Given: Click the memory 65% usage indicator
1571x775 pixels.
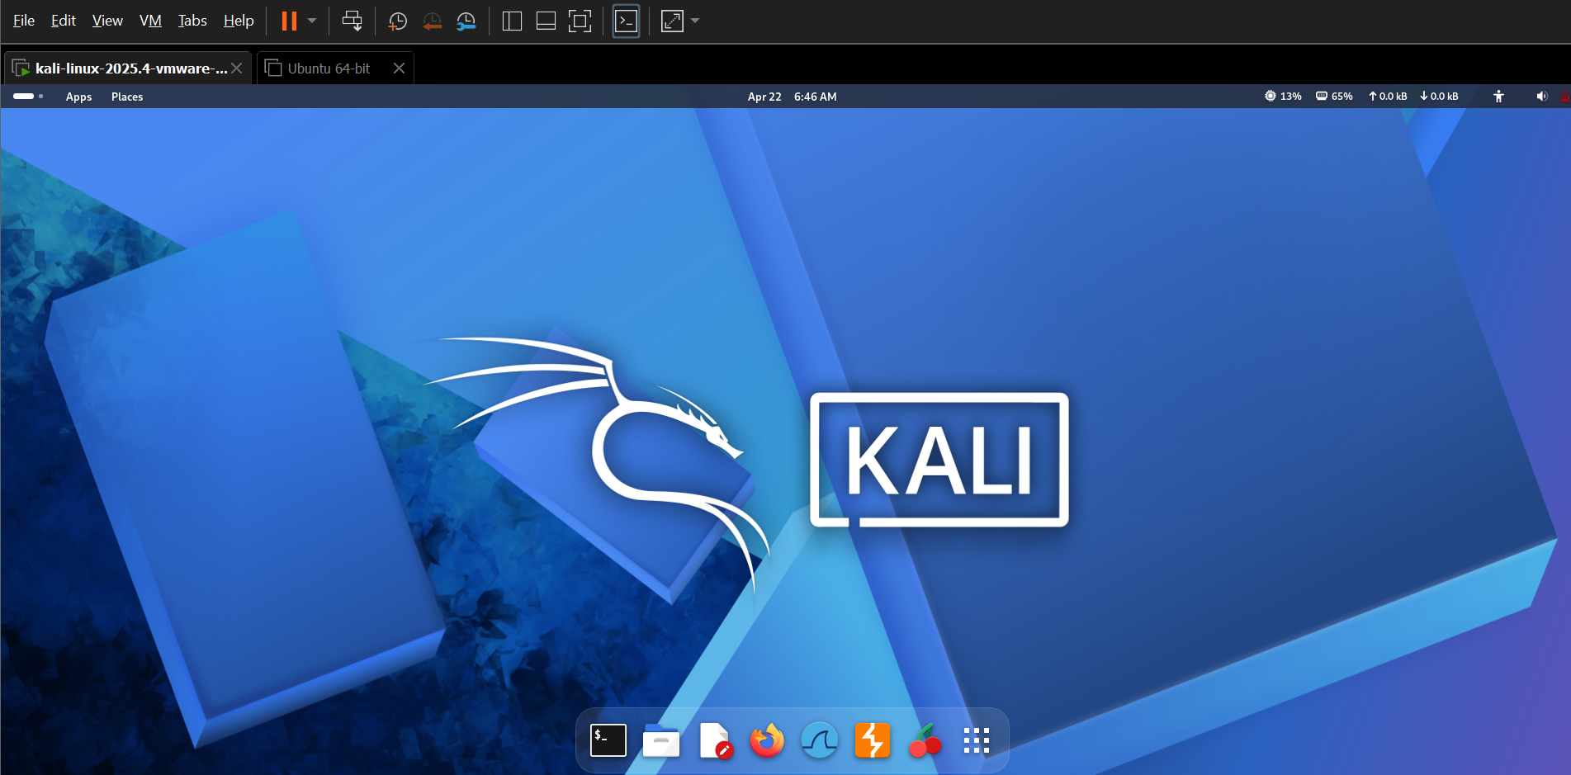Looking at the screenshot, I should (x=1334, y=97).
